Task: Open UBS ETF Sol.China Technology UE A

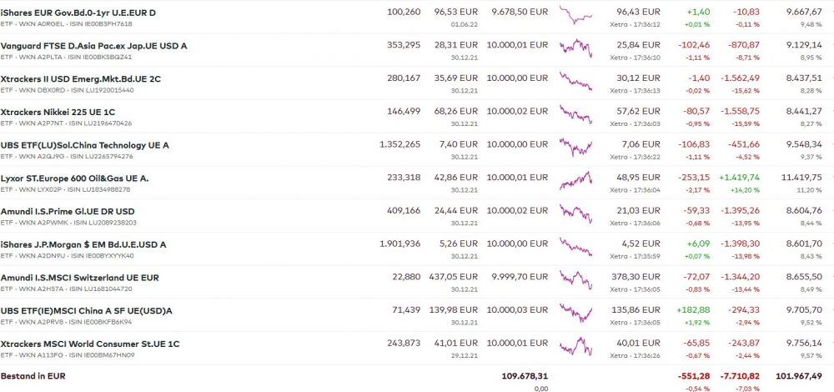Action: point(84,145)
